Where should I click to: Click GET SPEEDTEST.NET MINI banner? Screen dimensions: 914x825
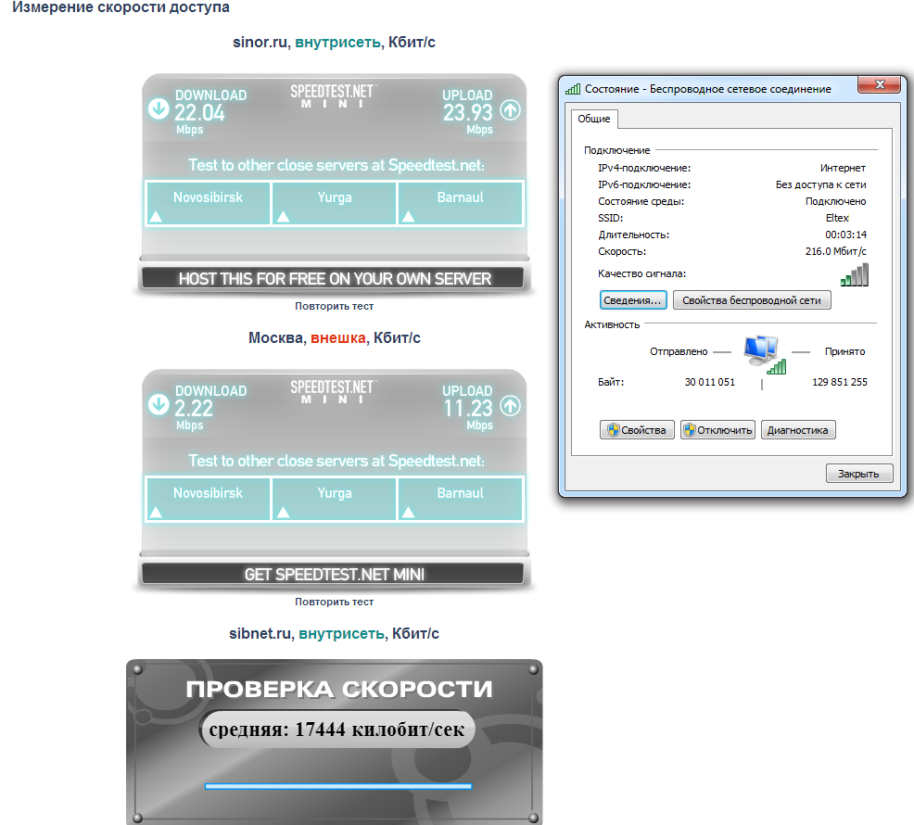tap(334, 574)
